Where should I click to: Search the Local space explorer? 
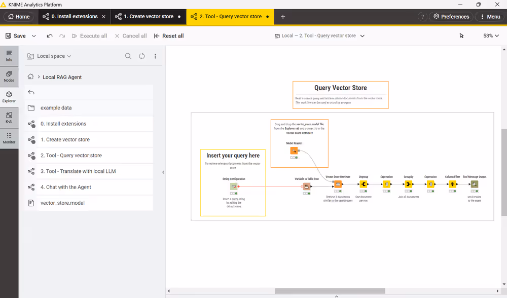tap(128, 56)
